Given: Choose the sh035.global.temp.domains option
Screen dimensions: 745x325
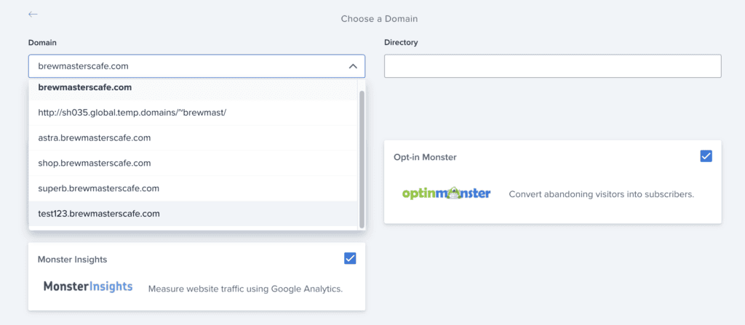Looking at the screenshot, I should pyautogui.click(x=194, y=113).
